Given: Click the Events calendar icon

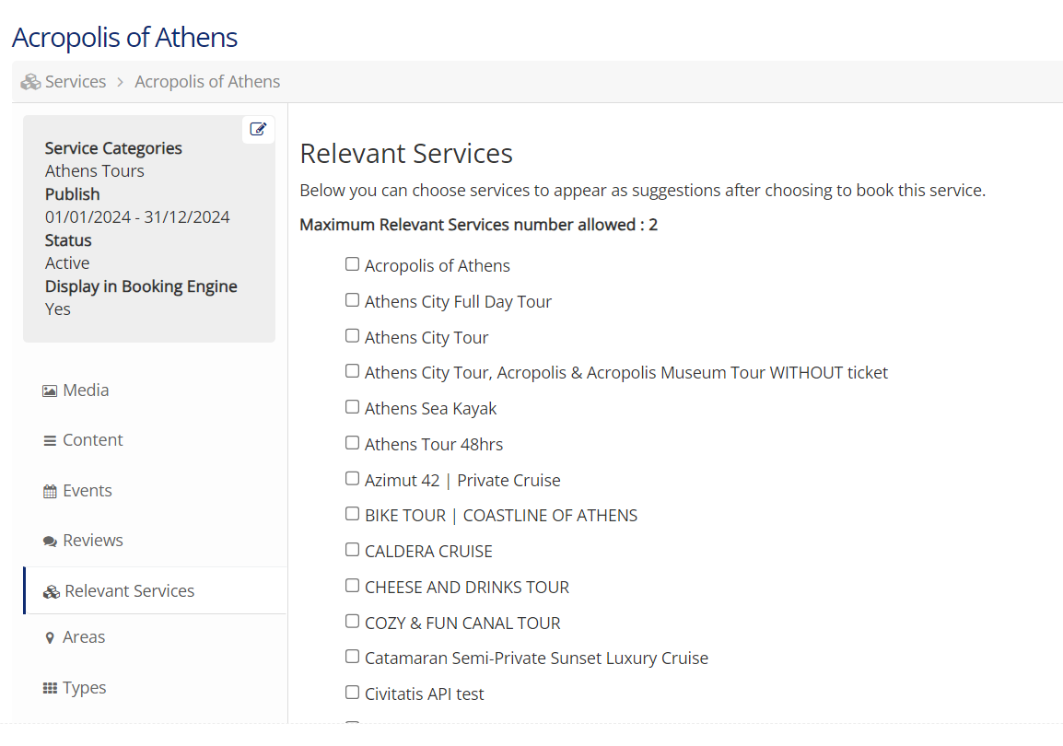Looking at the screenshot, I should [x=50, y=492].
